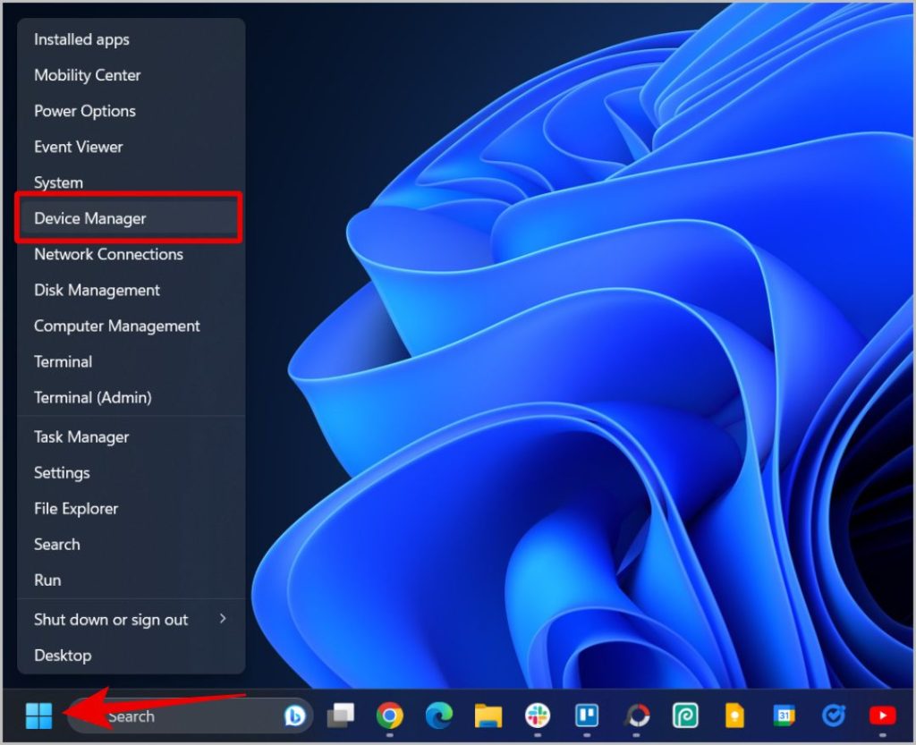
Task: Launch Terminal (Admin)
Action: click(131, 398)
